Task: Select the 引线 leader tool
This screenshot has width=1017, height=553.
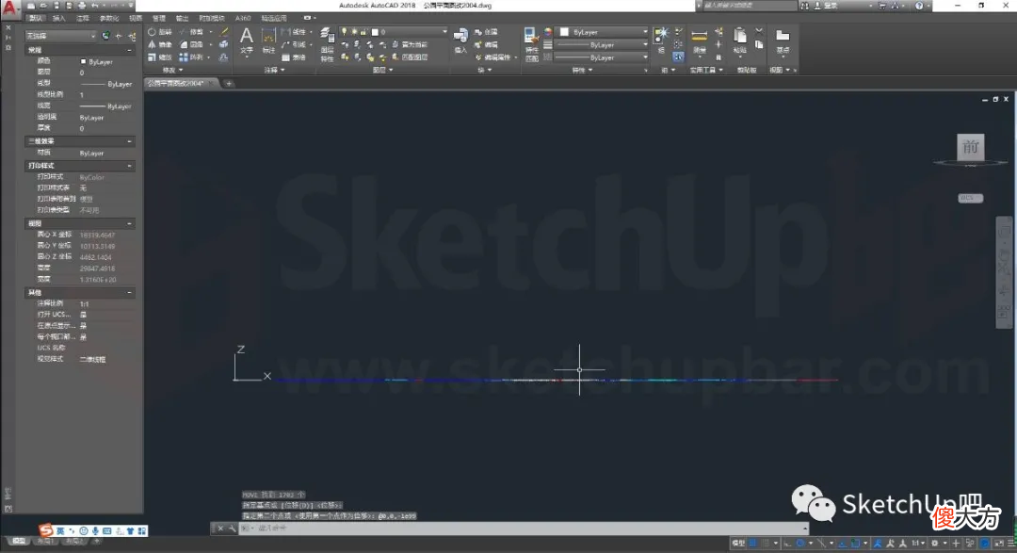Action: [x=294, y=45]
